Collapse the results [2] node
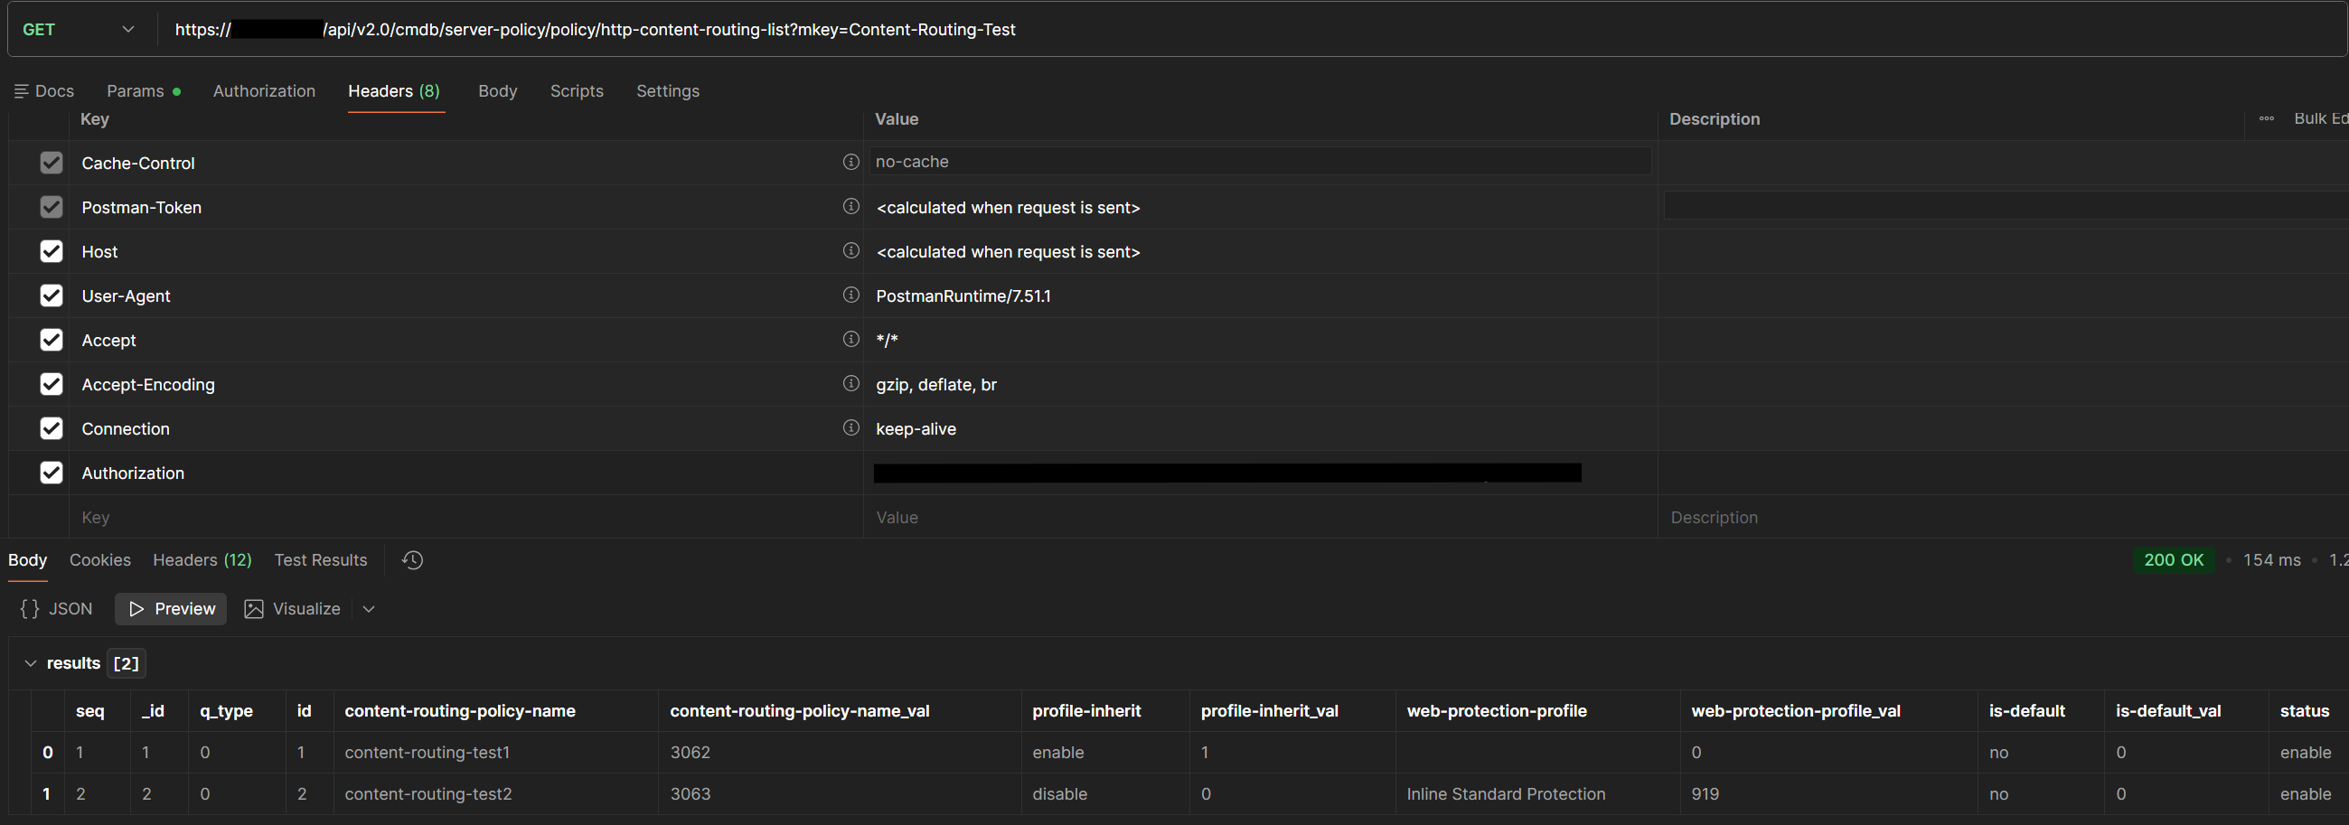This screenshot has width=2349, height=825. 30,662
